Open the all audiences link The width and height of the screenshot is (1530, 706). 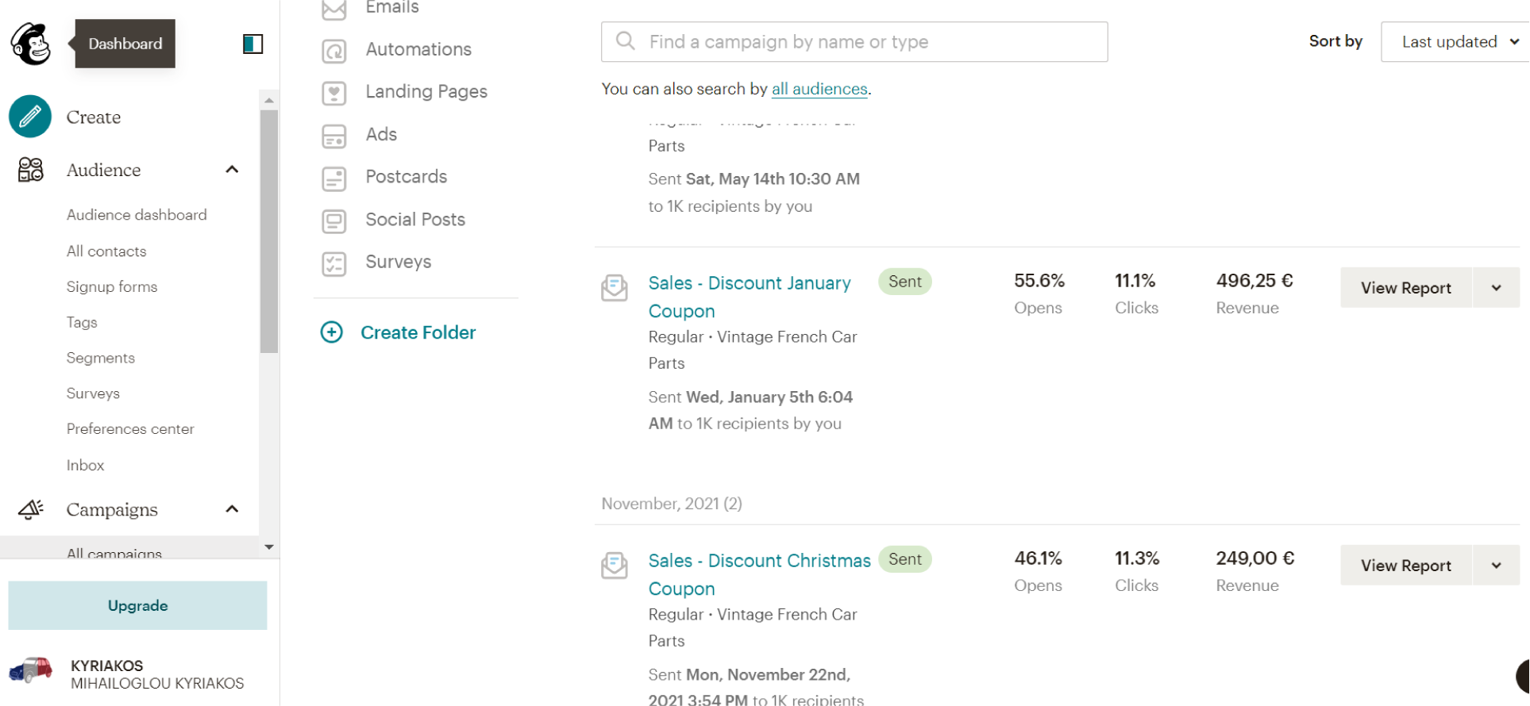click(819, 89)
